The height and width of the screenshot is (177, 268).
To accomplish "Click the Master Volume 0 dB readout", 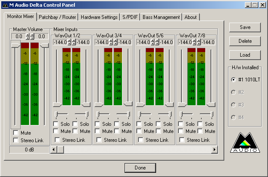I will [29, 149].
